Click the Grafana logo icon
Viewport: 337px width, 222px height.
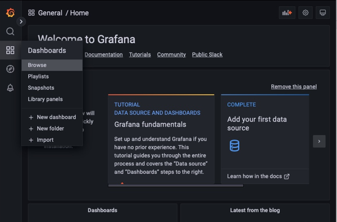pos(10,13)
